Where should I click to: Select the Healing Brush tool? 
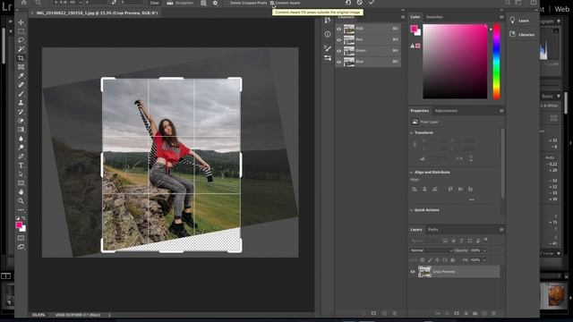click(x=21, y=85)
